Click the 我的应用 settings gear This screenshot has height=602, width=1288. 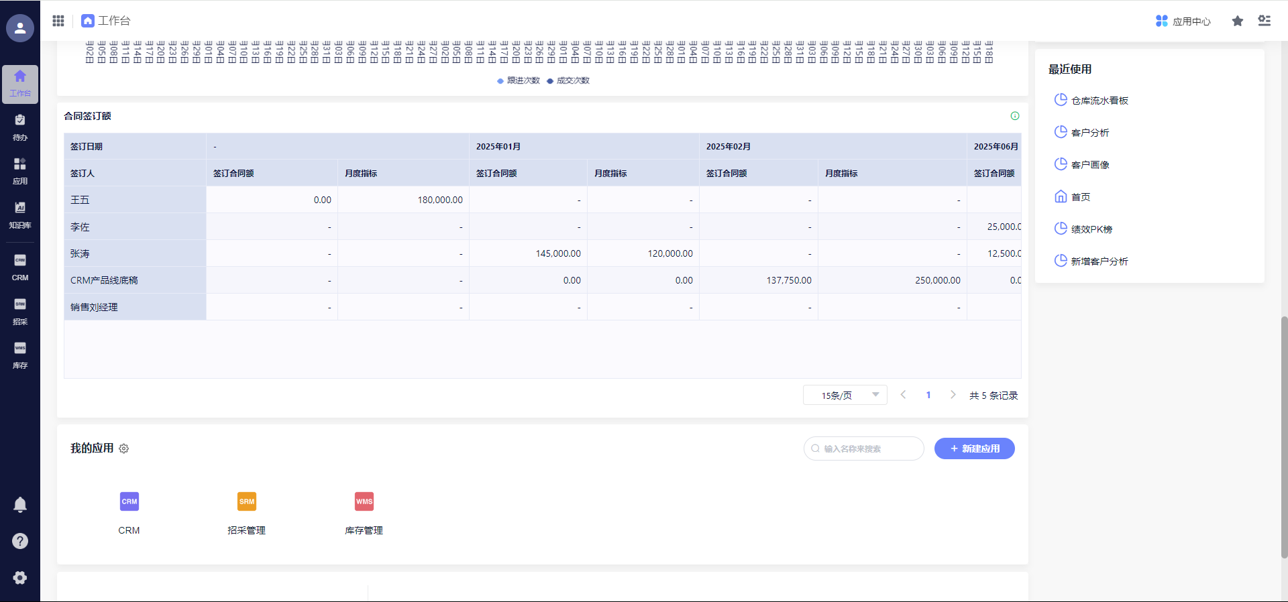coord(124,448)
